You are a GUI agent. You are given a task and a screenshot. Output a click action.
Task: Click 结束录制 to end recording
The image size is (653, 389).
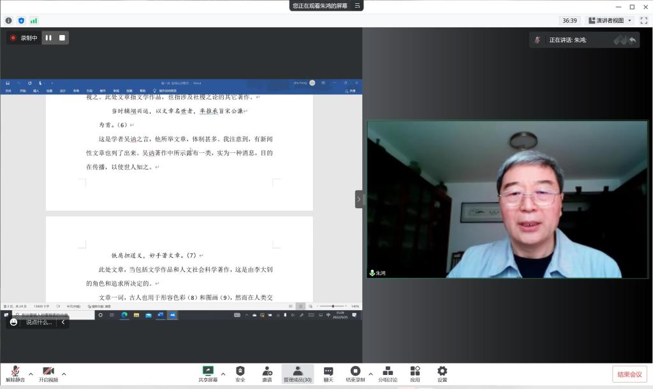click(x=355, y=371)
